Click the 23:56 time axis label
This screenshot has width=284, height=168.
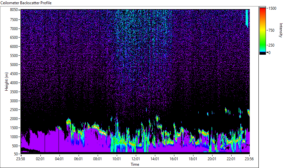point(249,159)
